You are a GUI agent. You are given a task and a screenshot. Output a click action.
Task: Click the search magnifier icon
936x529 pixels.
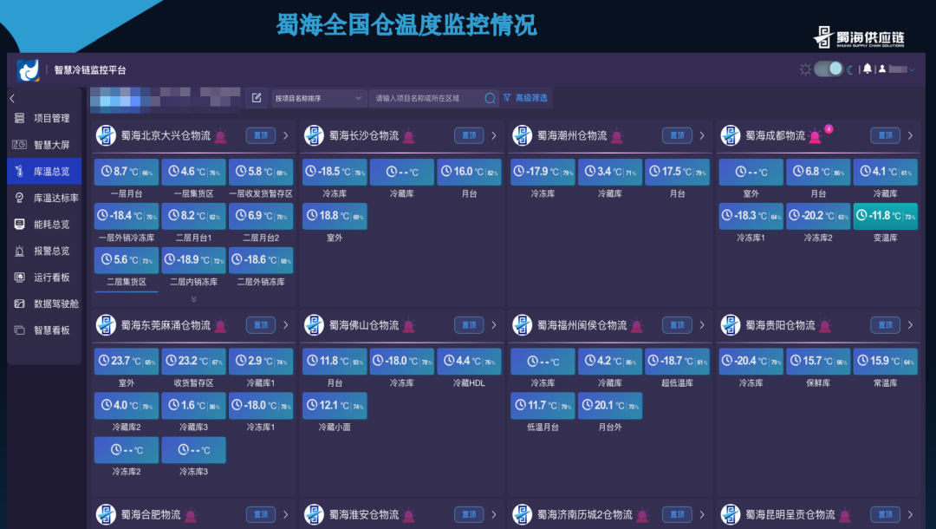490,98
